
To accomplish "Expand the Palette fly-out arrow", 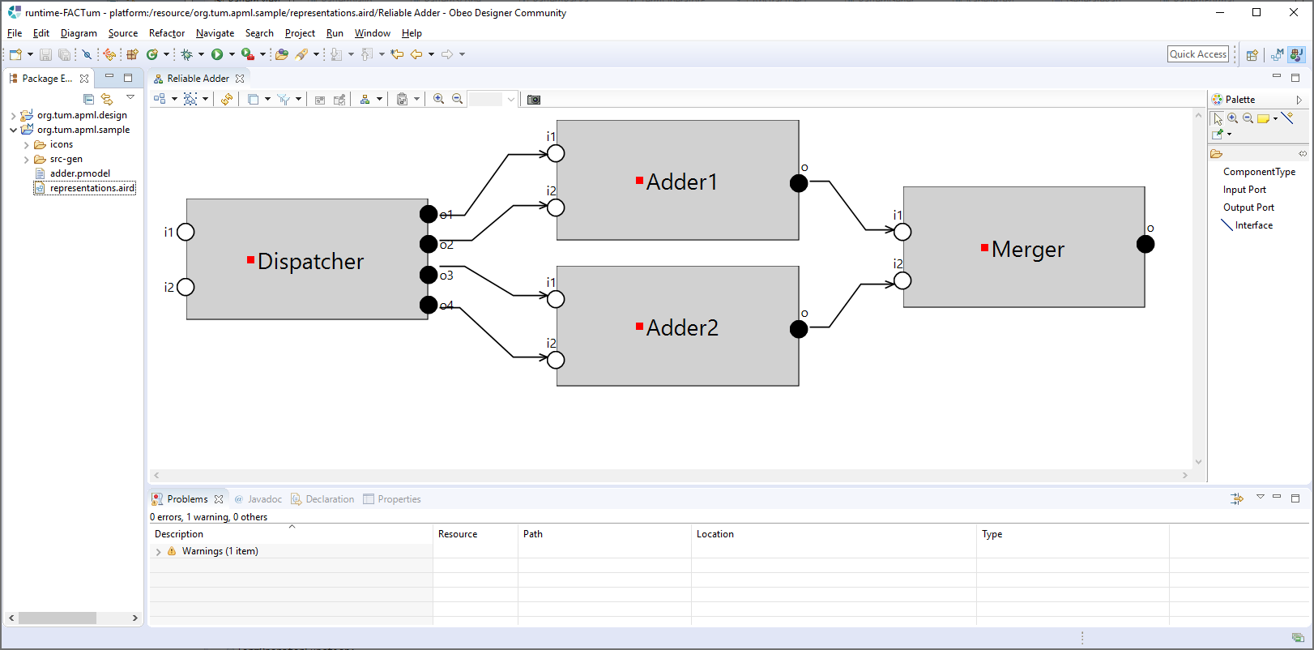I will click(1299, 100).
